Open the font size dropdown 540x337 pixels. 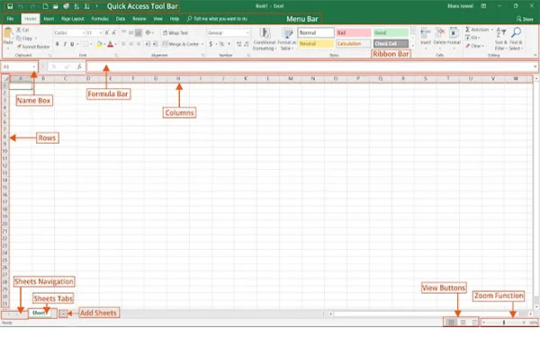pyautogui.click(x=100, y=32)
